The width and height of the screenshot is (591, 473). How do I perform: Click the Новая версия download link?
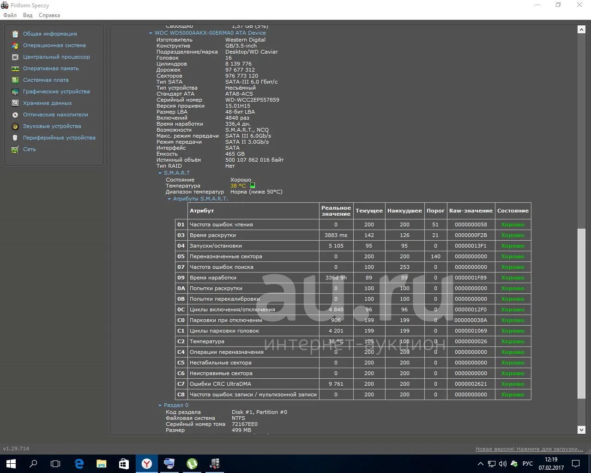[x=529, y=449]
